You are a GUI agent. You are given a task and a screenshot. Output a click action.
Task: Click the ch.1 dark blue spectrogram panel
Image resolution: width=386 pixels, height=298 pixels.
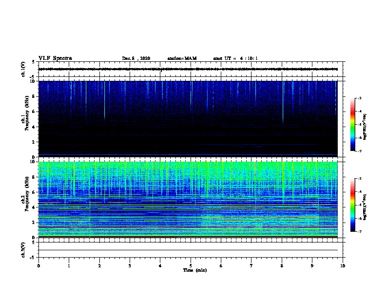(x=188, y=119)
